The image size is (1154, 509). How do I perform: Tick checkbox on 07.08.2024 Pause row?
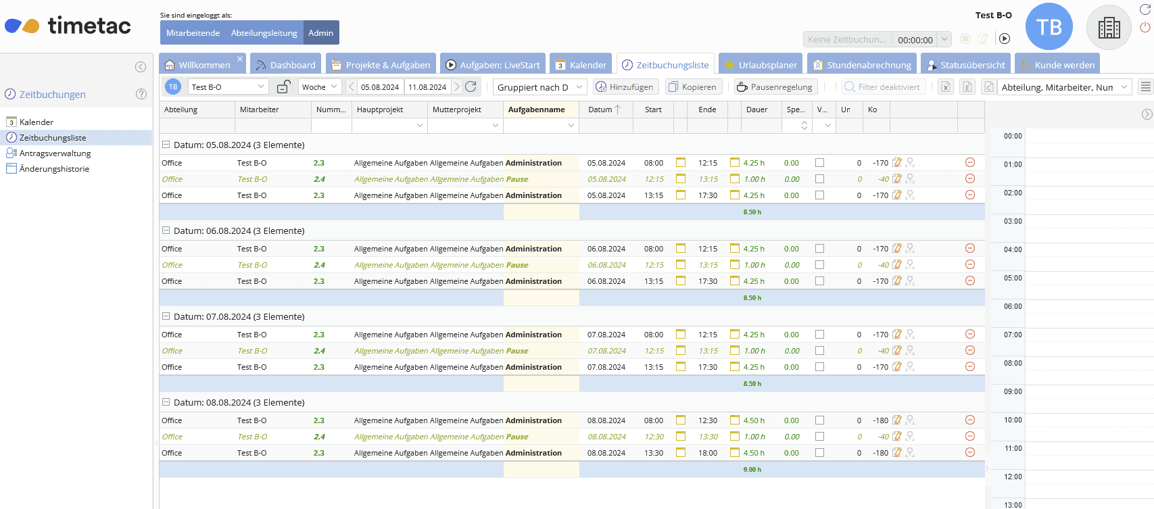tap(819, 351)
